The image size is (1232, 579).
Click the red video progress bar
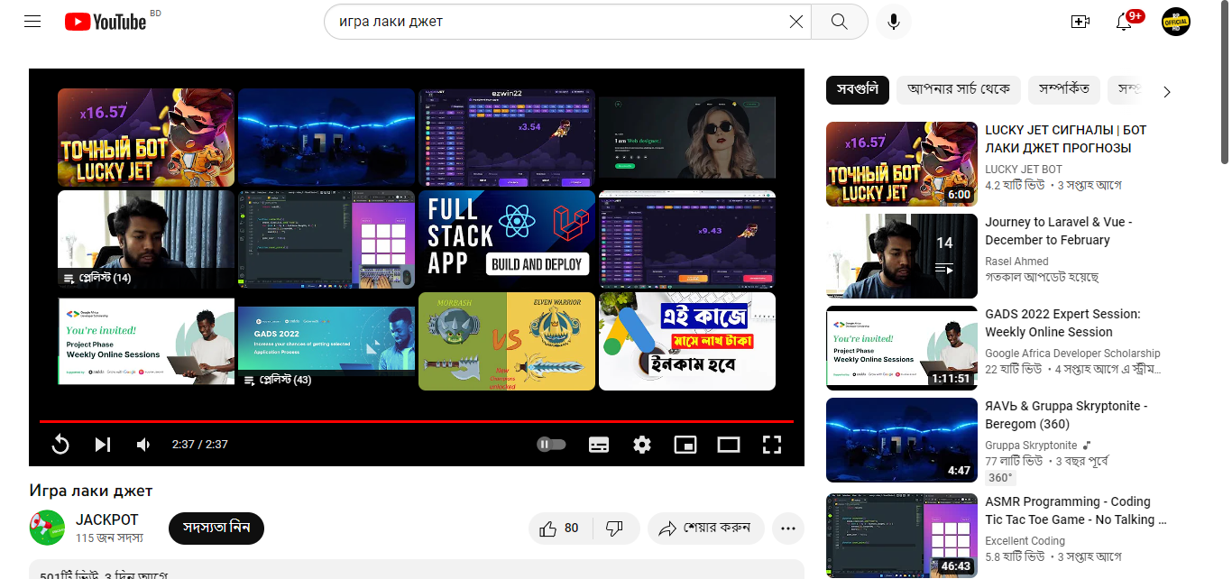pos(417,421)
